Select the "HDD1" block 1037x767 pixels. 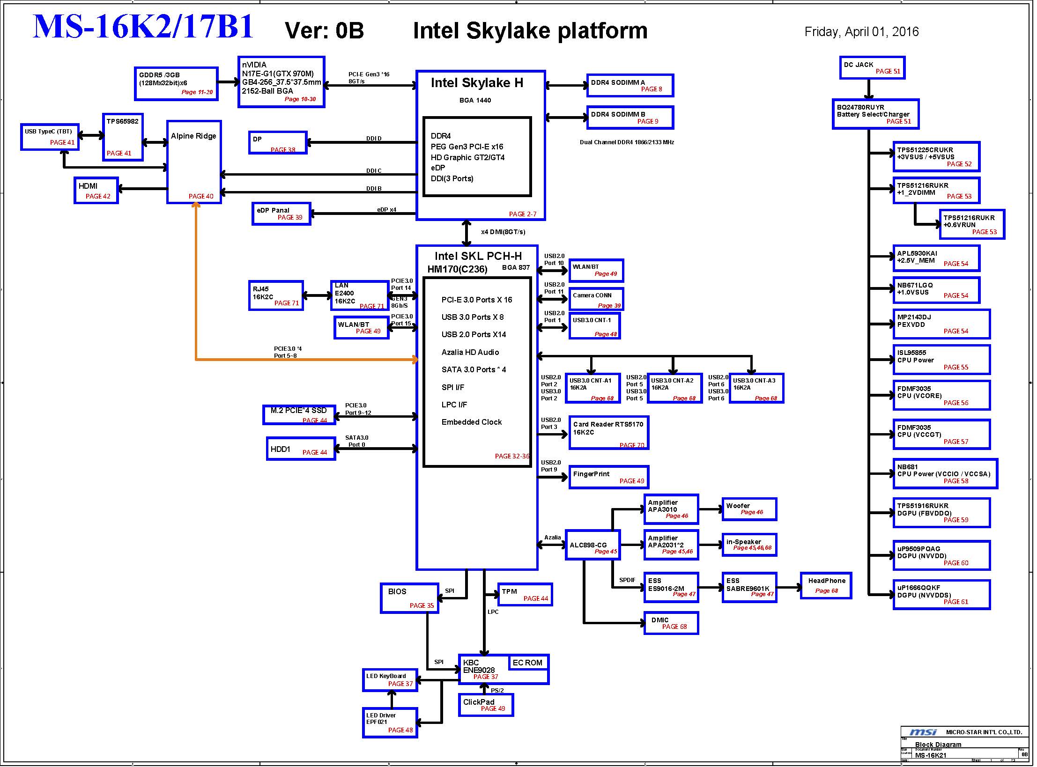point(301,449)
